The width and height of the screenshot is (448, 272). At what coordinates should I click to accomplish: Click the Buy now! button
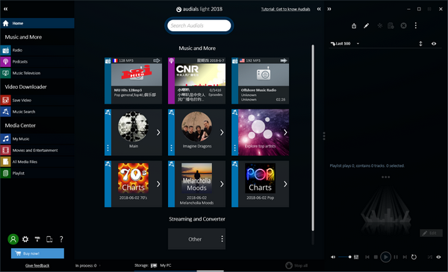(37, 253)
